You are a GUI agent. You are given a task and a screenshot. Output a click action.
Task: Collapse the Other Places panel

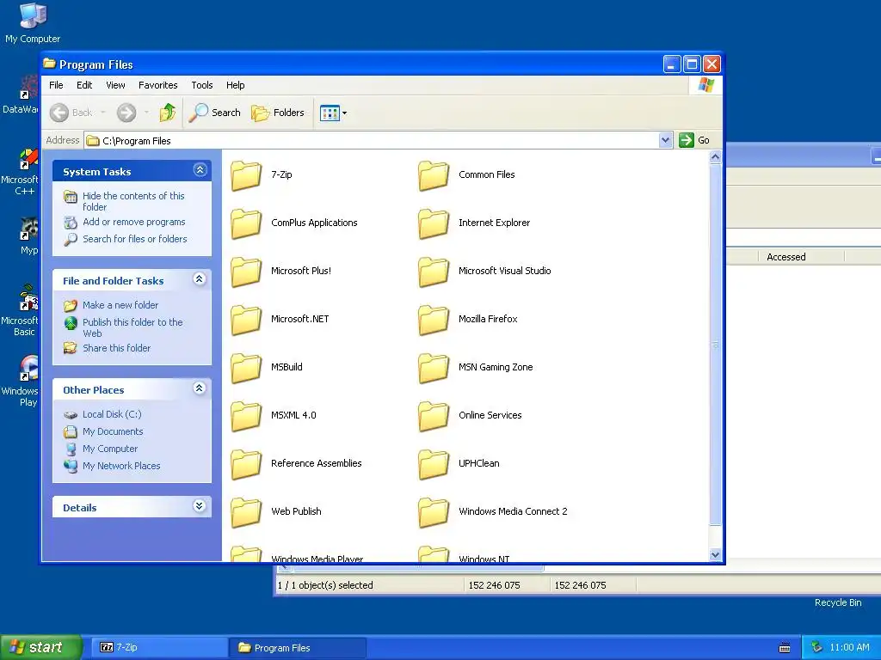point(200,388)
